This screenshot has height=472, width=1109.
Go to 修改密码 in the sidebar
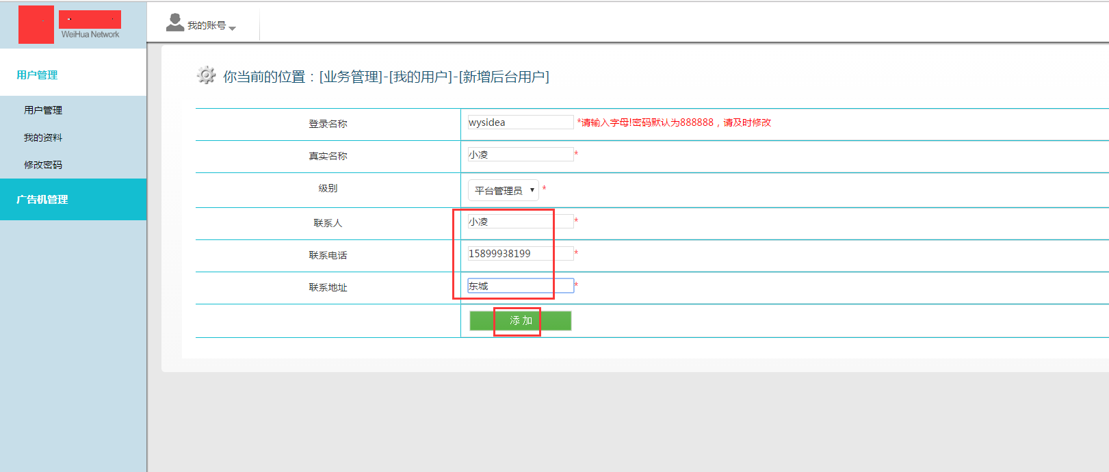pos(43,165)
